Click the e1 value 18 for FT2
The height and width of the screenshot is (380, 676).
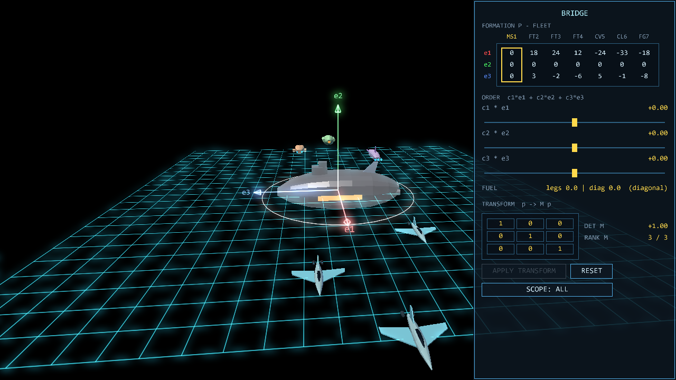[x=534, y=53]
